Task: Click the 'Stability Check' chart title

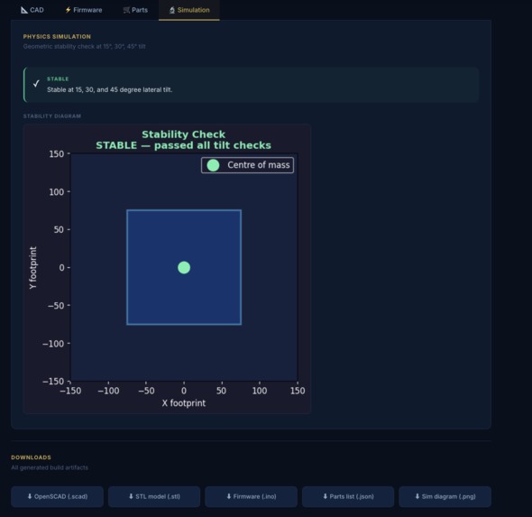Action: coord(184,134)
